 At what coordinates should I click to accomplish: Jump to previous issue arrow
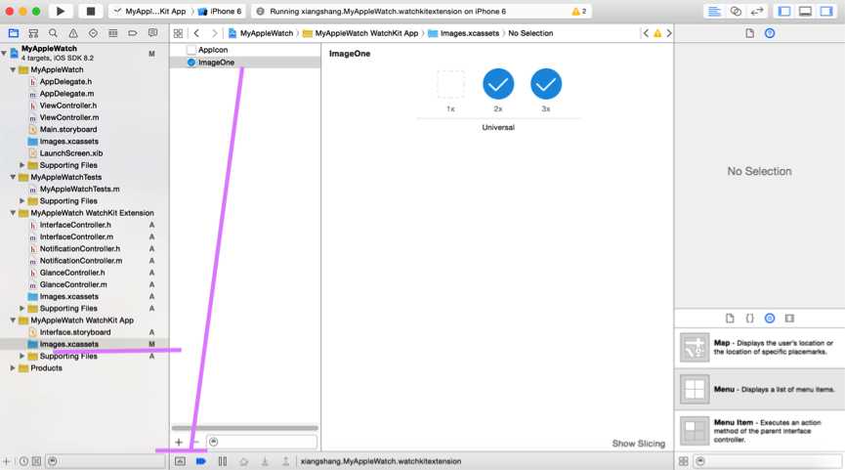pos(646,33)
